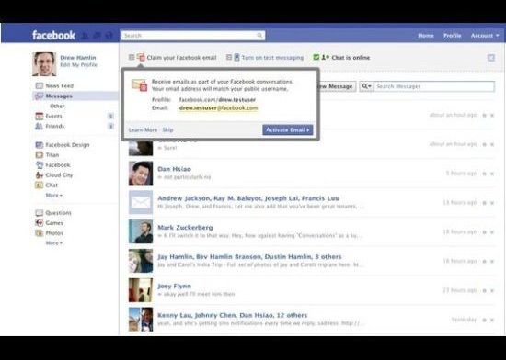
Task: Click inside the top Search field
Action: click(193, 36)
